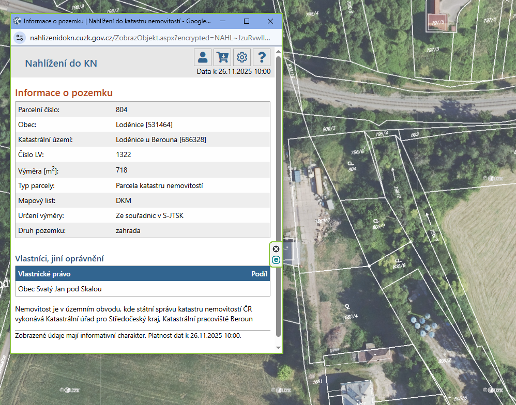Open Loděnice u Berouna [686328] cadastral area
516x405 pixels.
click(x=161, y=139)
